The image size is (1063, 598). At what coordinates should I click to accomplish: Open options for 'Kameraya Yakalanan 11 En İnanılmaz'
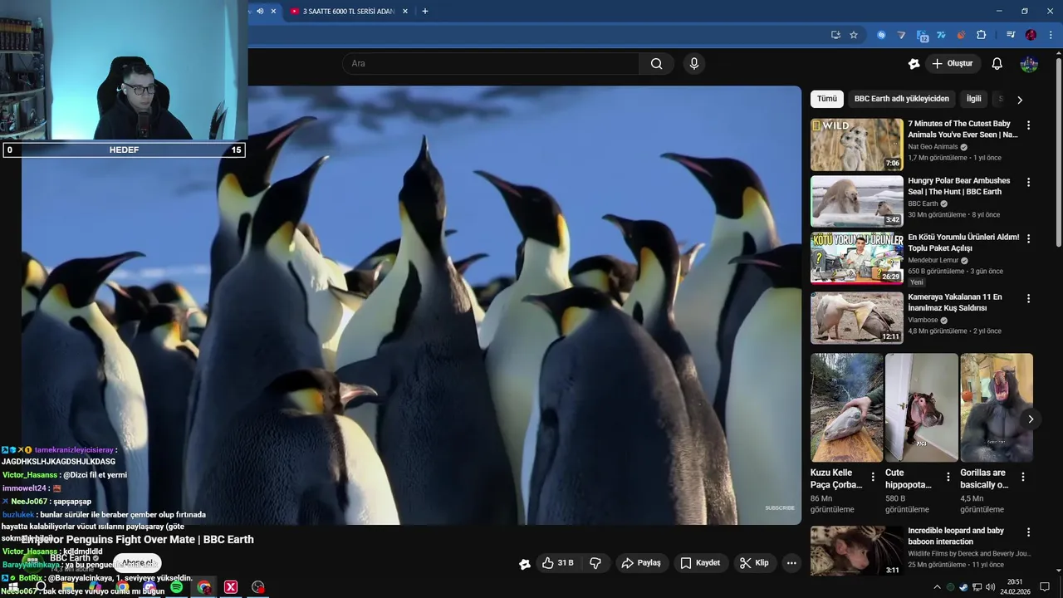coord(1028,298)
